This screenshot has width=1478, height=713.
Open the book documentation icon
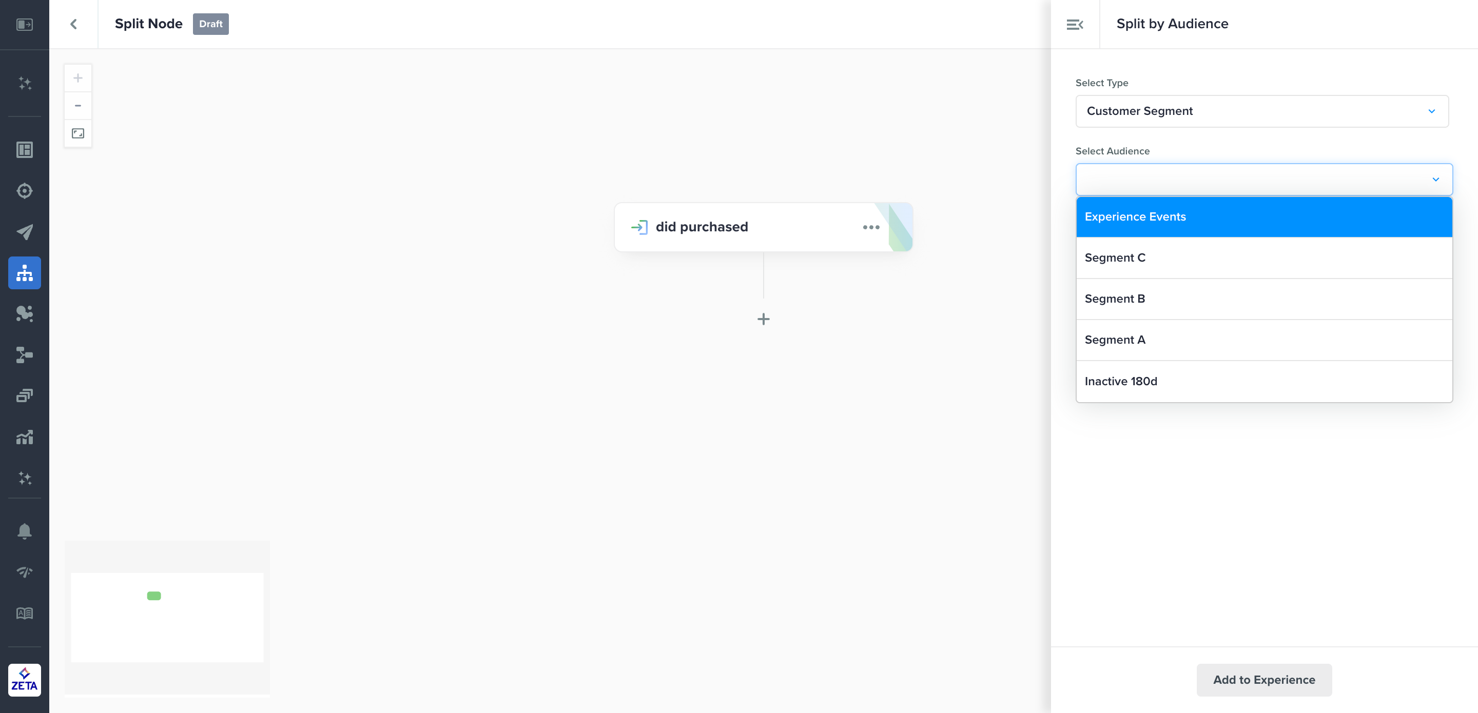pyautogui.click(x=25, y=613)
